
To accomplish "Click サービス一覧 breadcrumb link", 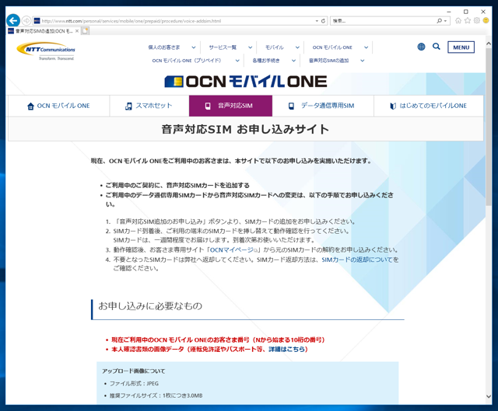I will pyautogui.click(x=223, y=47).
